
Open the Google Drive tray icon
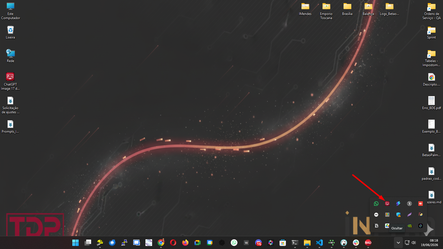pyautogui.click(x=387, y=226)
